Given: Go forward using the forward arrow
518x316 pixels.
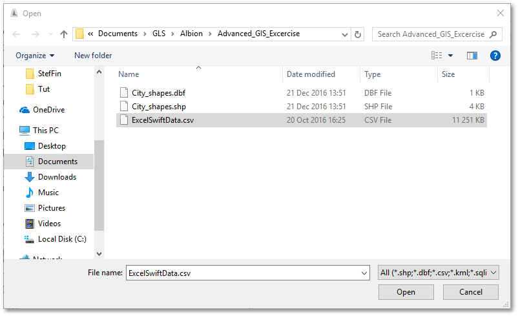Looking at the screenshot, I should point(36,34).
